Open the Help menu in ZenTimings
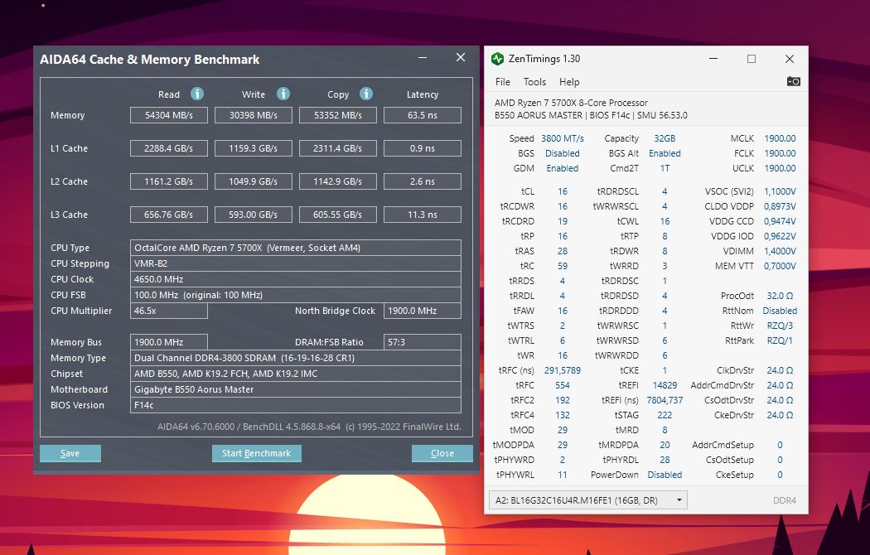 (x=568, y=81)
